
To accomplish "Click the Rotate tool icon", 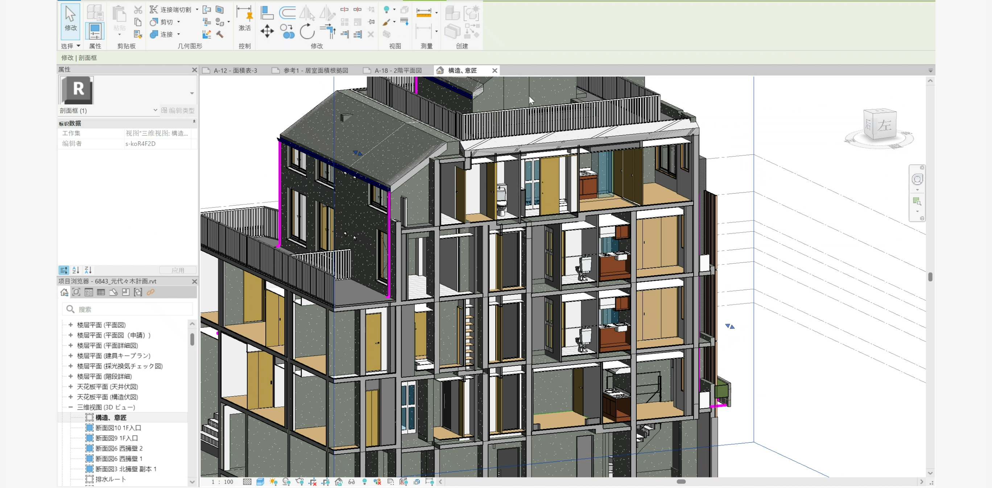I will [307, 31].
